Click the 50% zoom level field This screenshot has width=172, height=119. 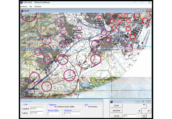pos(130,116)
